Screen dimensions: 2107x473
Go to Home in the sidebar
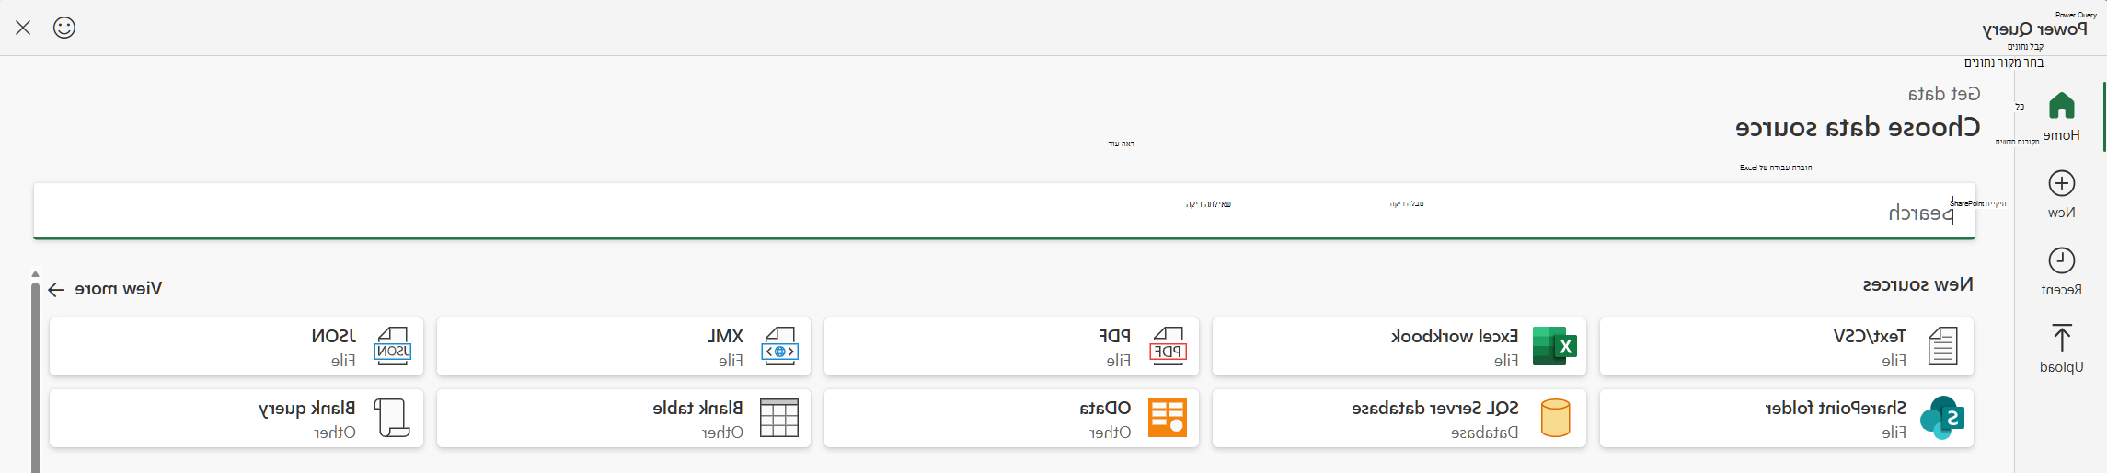[x=2061, y=117]
